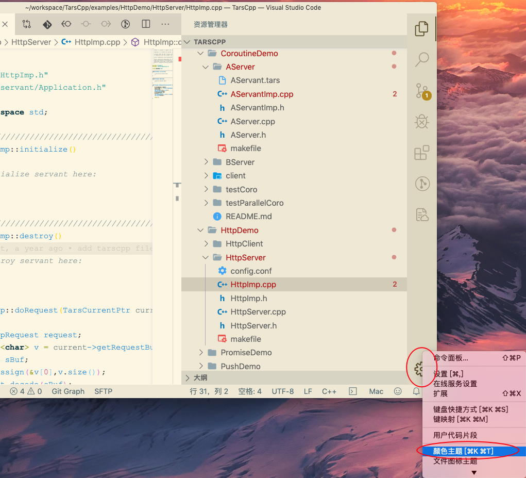Open the AServantImp.cpp file
This screenshot has height=478, width=526.
[x=262, y=94]
